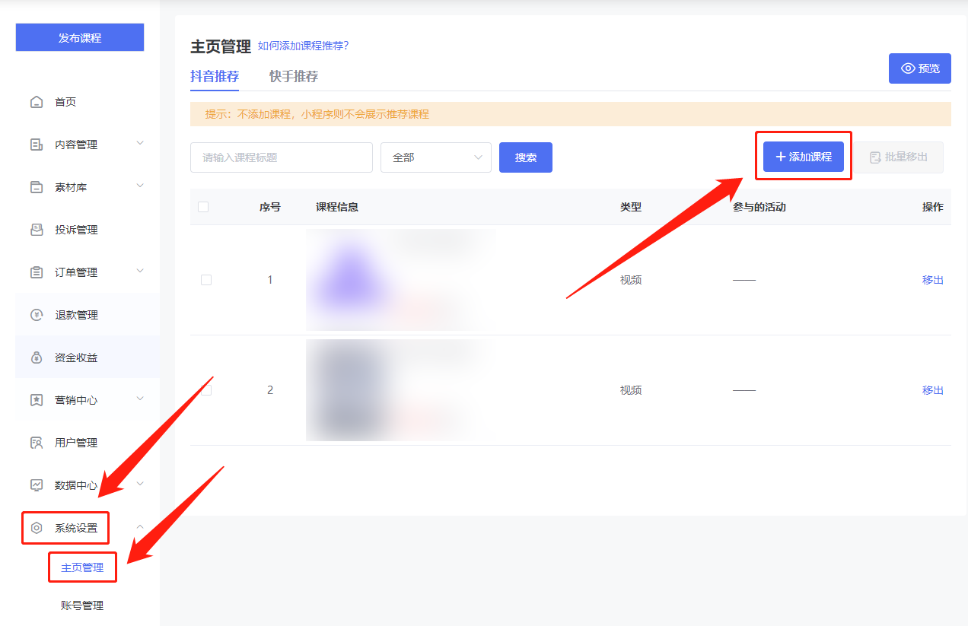The height and width of the screenshot is (626, 968).
Task: Click the 内容管理 sidebar icon
Action: pos(37,145)
